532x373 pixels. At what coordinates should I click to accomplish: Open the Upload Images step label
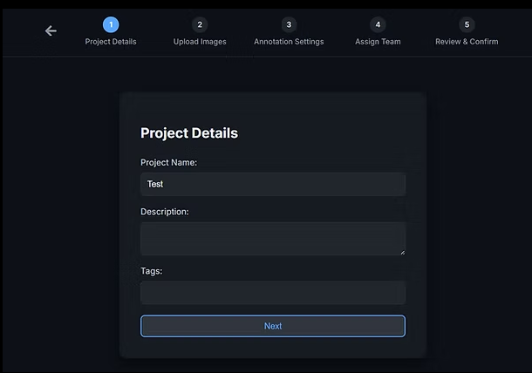pos(200,42)
